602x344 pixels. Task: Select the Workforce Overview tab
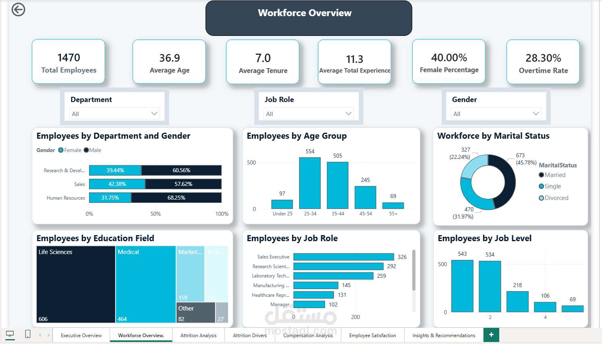[x=141, y=335]
